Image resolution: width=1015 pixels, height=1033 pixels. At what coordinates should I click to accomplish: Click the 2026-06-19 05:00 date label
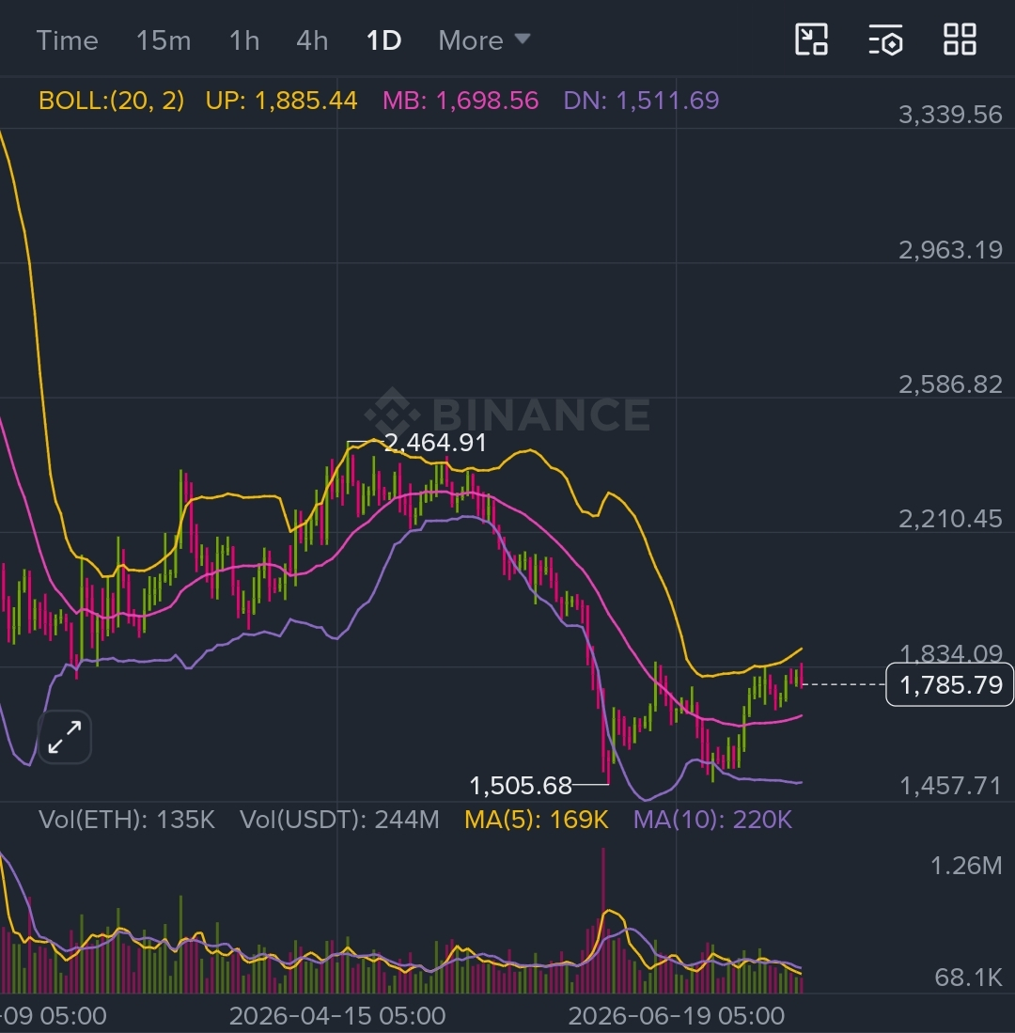(677, 1016)
